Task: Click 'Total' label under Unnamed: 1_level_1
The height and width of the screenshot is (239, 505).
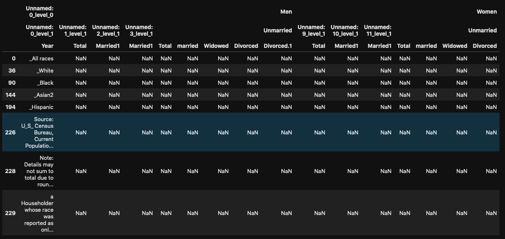Action: pyautogui.click(x=80, y=46)
